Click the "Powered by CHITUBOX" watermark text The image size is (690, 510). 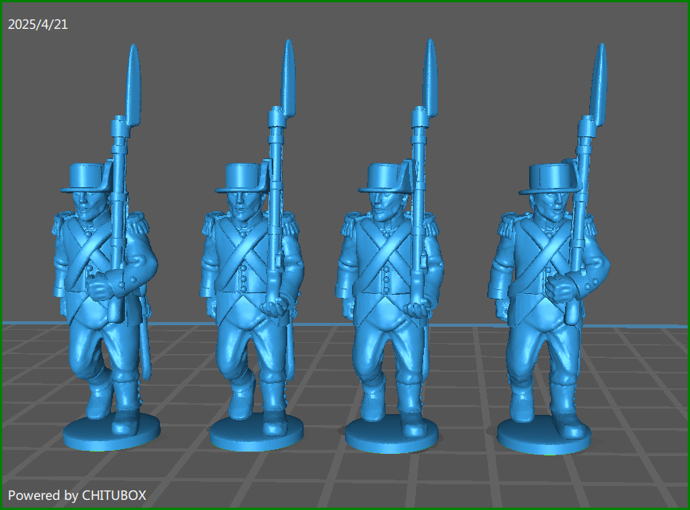coord(76,494)
